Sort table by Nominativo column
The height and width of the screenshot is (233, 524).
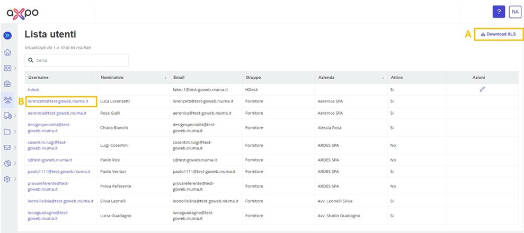coord(133,77)
